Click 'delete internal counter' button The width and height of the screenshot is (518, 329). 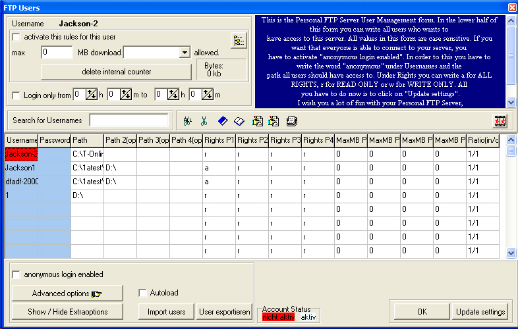pos(117,71)
